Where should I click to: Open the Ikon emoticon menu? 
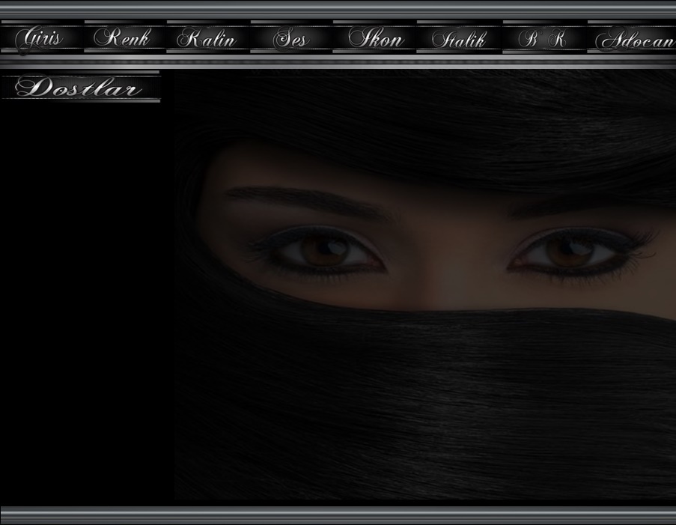374,37
